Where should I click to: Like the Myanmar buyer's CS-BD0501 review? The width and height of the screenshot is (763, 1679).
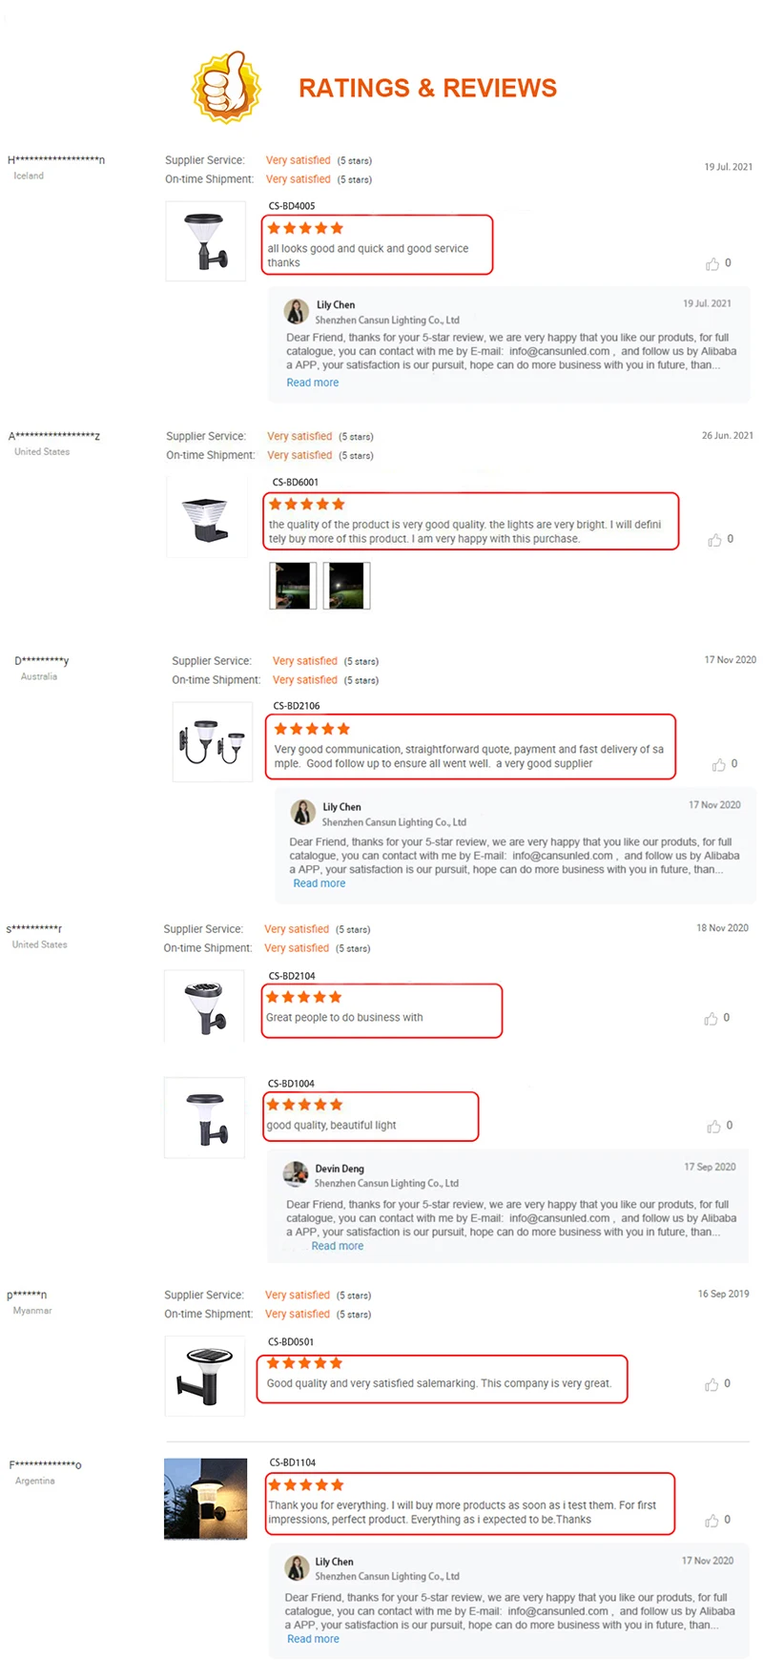(x=711, y=1384)
